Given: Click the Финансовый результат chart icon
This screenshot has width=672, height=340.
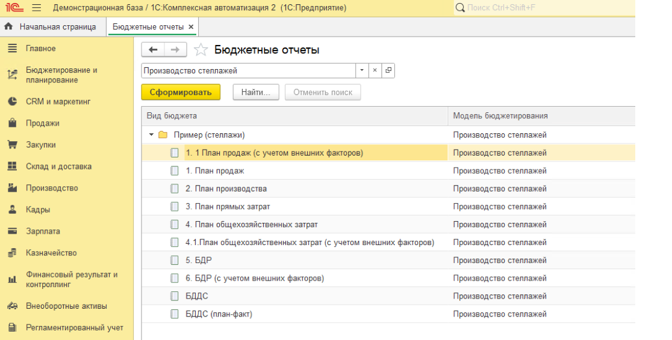Looking at the screenshot, I should click(13, 279).
